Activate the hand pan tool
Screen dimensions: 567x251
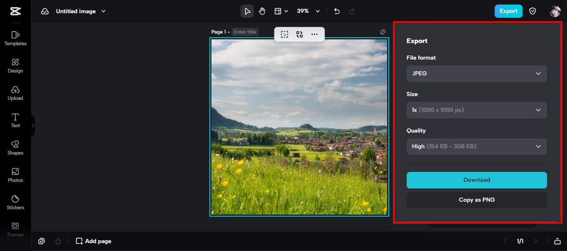point(262,11)
